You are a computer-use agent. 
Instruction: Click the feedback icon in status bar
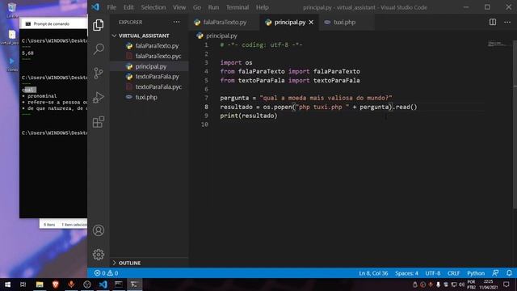pyautogui.click(x=495, y=273)
